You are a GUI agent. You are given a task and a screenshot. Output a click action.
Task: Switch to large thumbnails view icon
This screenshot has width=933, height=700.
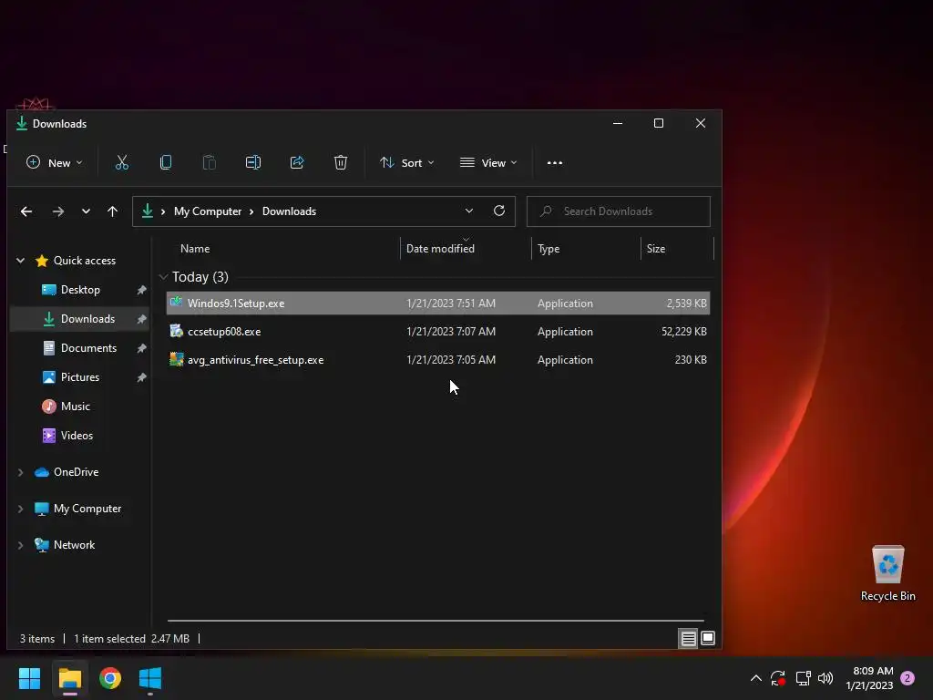click(x=708, y=639)
